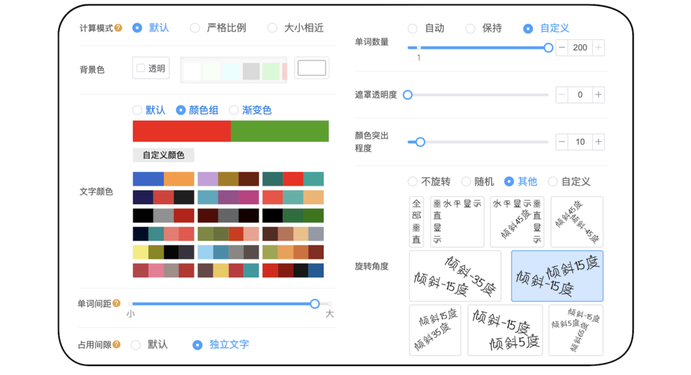Choose the red, maroon, black, blue group

(293, 270)
